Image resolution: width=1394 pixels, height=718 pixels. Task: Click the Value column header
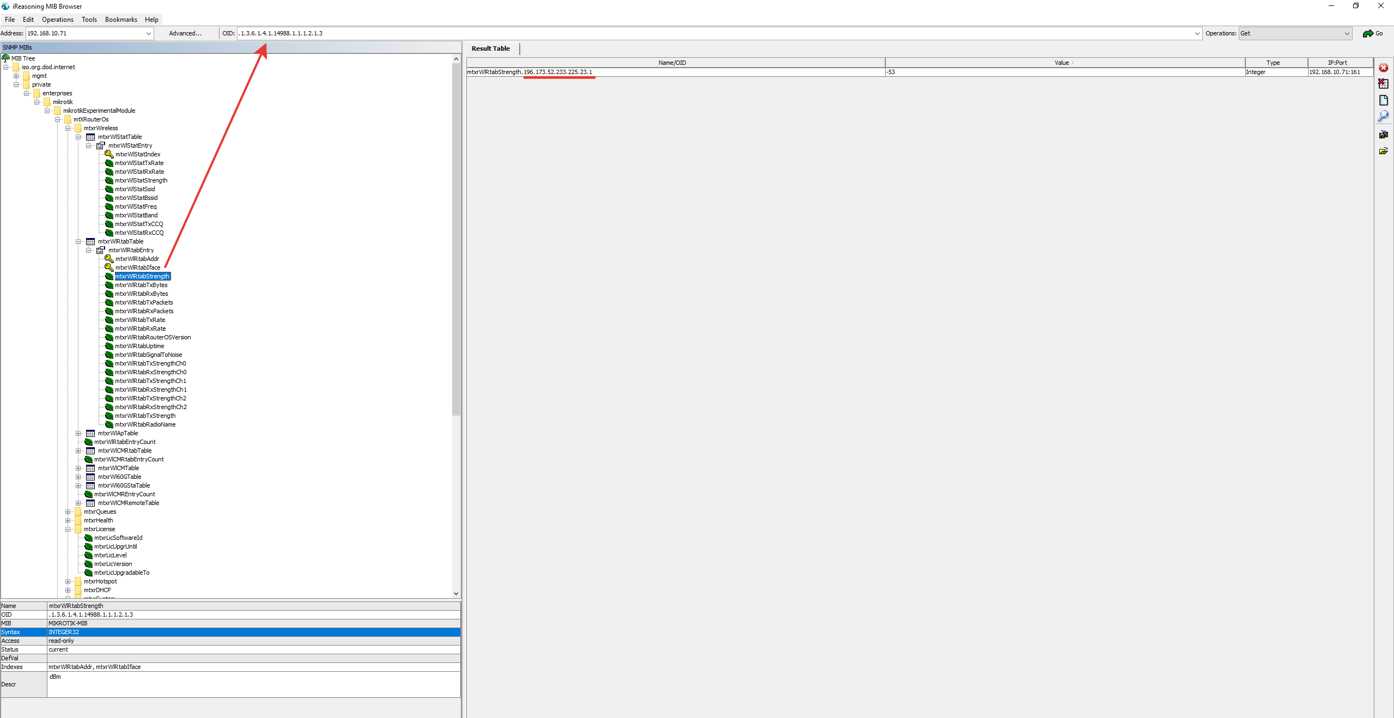[x=1062, y=63]
